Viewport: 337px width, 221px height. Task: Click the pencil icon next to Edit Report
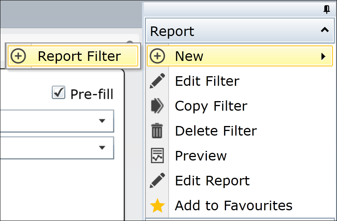point(157,180)
